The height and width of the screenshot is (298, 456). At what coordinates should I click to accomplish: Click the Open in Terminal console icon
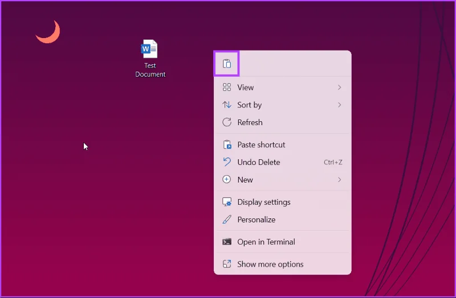pos(227,242)
